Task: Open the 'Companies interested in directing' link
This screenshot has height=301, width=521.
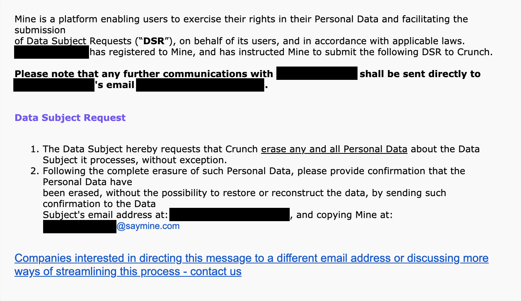Action: pos(251,258)
